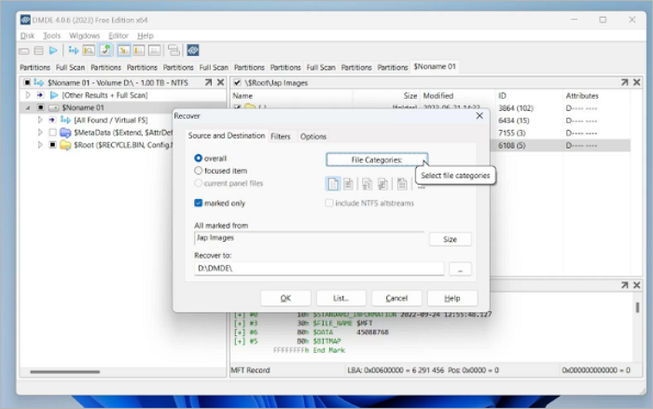The width and height of the screenshot is (653, 409).
Task: Expand the $MetaData tree node
Action: click(x=39, y=133)
